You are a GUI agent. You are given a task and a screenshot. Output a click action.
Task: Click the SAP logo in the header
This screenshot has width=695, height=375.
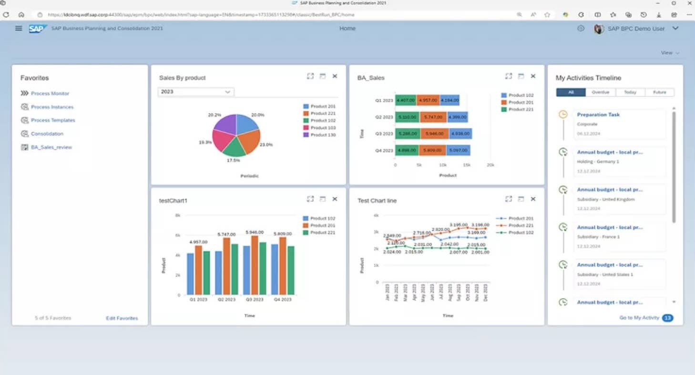tap(38, 29)
